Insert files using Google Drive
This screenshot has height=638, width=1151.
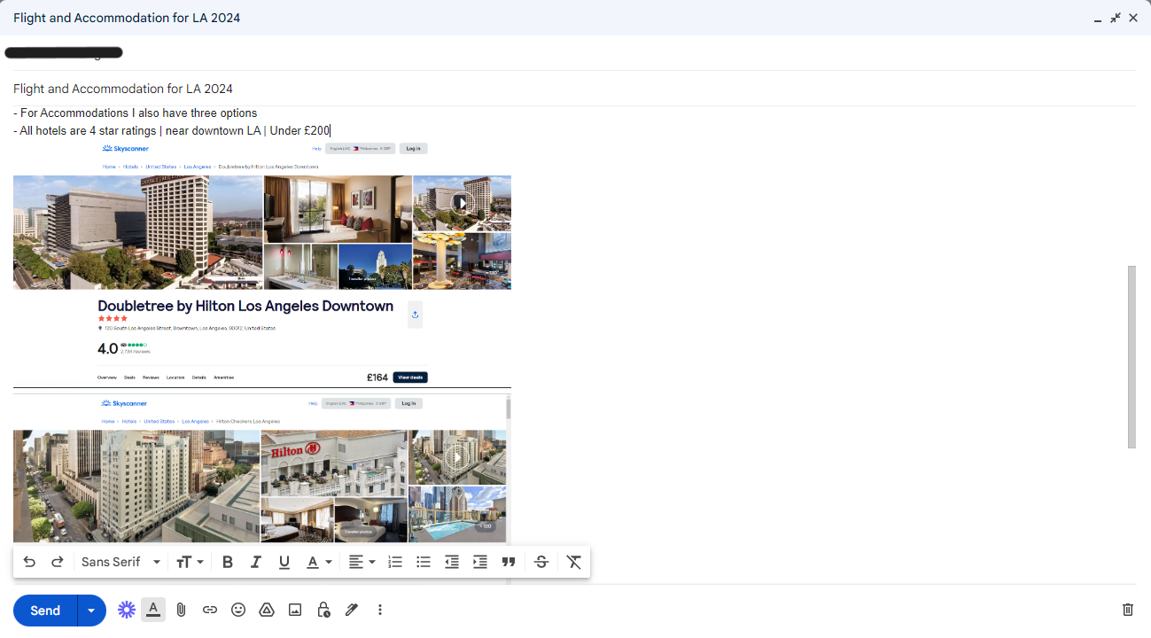(267, 610)
